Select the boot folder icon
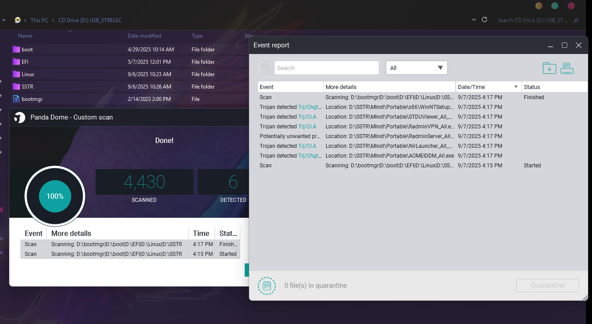 (16, 50)
